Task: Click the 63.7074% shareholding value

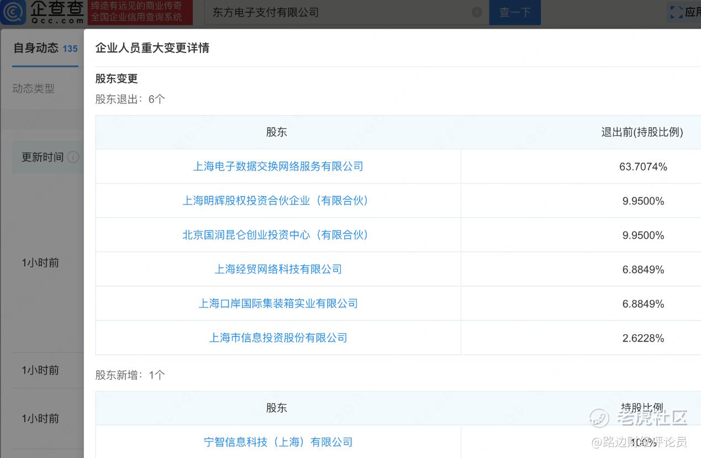Action: click(643, 167)
